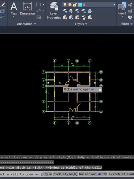Screen dimensions: 134x179
Task: Click left grid bubble A
Action: pyautogui.click(x=43, y=112)
